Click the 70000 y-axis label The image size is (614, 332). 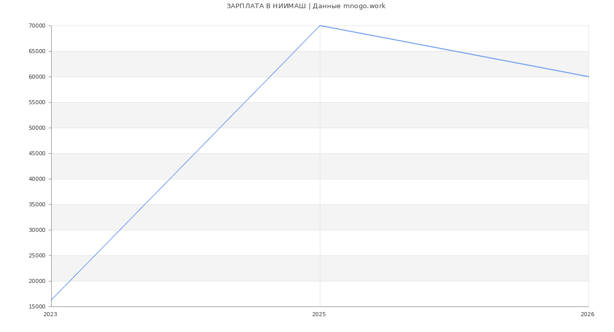[37, 26]
